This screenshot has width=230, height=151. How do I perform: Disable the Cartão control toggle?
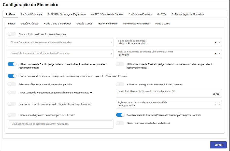12,64
